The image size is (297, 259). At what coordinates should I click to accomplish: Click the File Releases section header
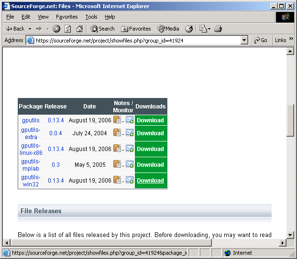(144, 211)
